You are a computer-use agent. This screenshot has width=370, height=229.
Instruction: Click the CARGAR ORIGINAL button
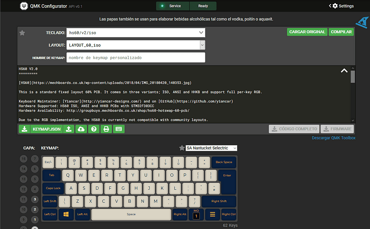click(x=307, y=32)
